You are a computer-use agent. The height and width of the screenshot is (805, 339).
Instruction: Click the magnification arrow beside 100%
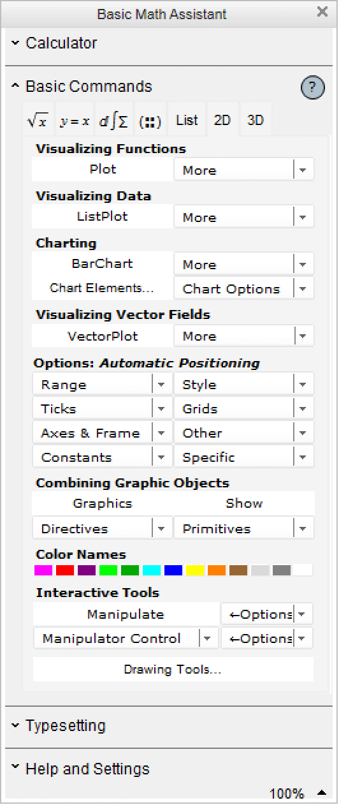click(322, 793)
